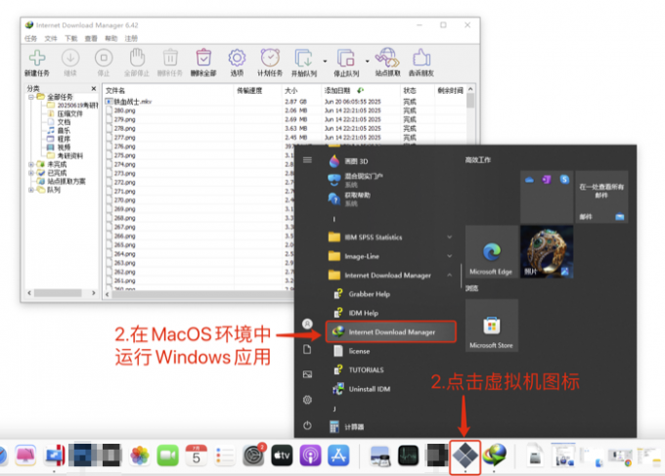Click the 全部停止 hand icon

point(137,58)
